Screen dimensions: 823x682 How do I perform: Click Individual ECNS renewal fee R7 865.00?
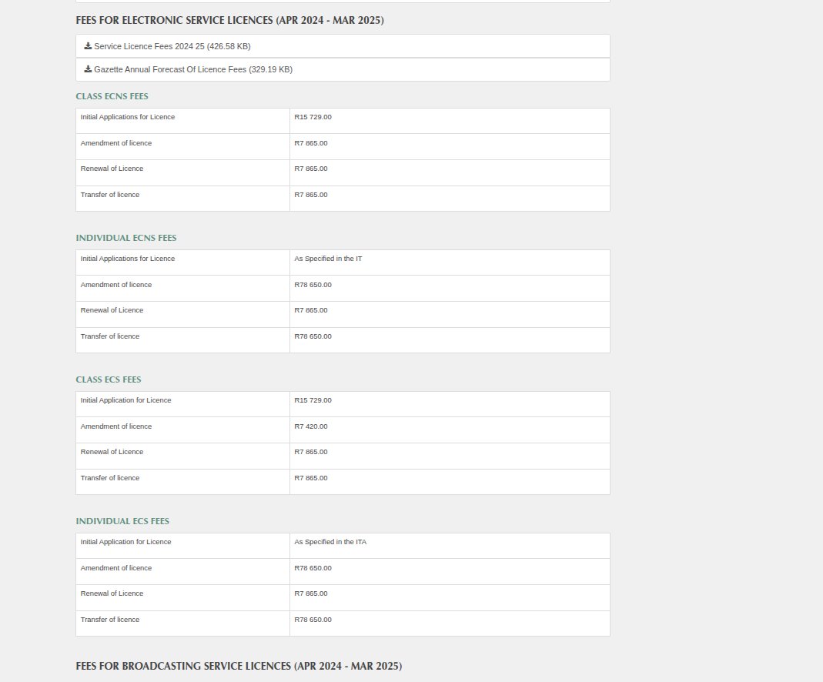pyautogui.click(x=311, y=310)
